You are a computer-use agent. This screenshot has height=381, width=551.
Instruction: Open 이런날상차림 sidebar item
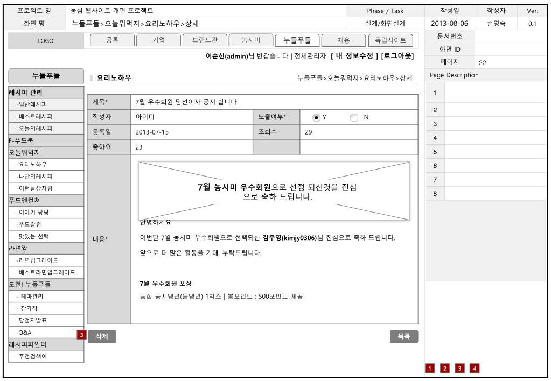(x=46, y=188)
